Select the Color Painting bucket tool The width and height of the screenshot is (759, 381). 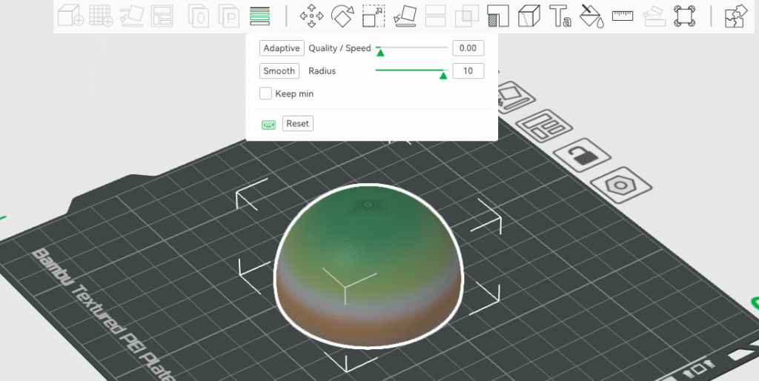click(591, 16)
